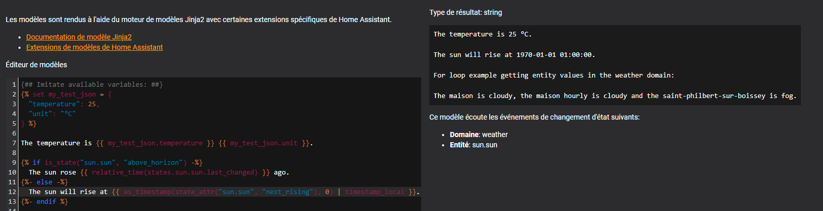Click the "unit": "°C" line in editor
The width and height of the screenshot is (823, 211).
(52, 114)
